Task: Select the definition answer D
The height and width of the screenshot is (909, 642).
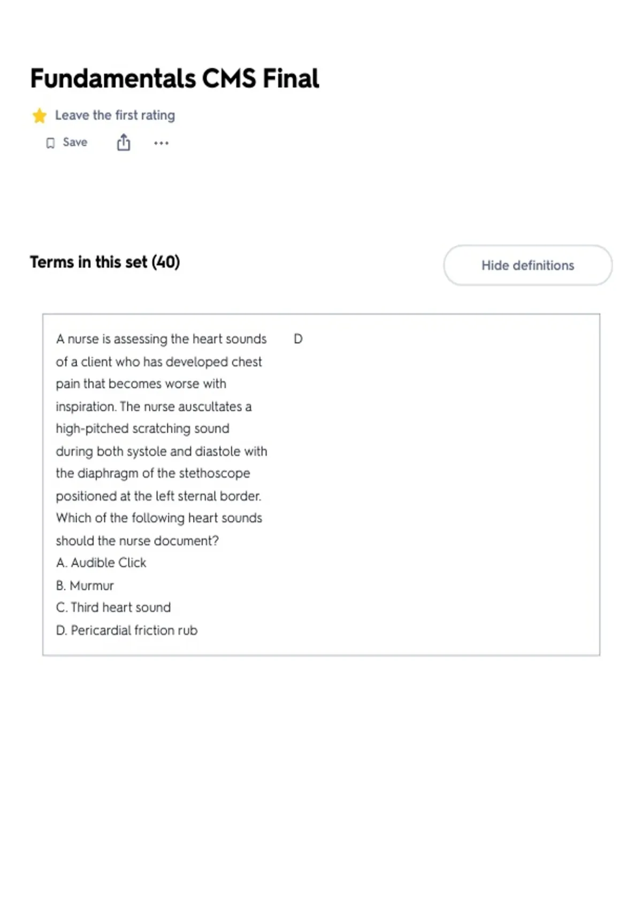Action: click(298, 339)
